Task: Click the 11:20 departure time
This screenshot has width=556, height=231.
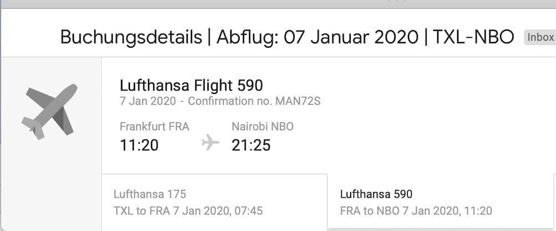Action: click(139, 145)
